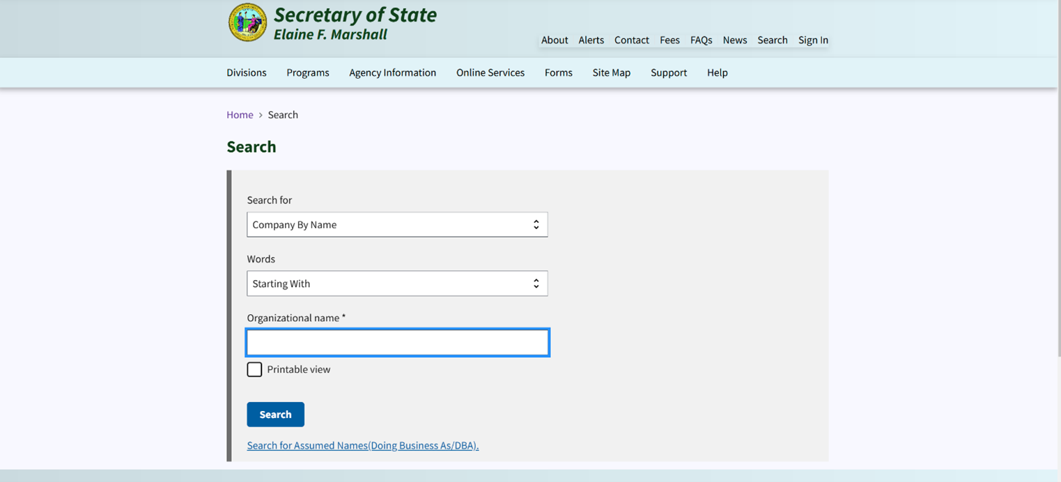Open the Help menu item
The height and width of the screenshot is (482, 1061).
[x=717, y=72]
